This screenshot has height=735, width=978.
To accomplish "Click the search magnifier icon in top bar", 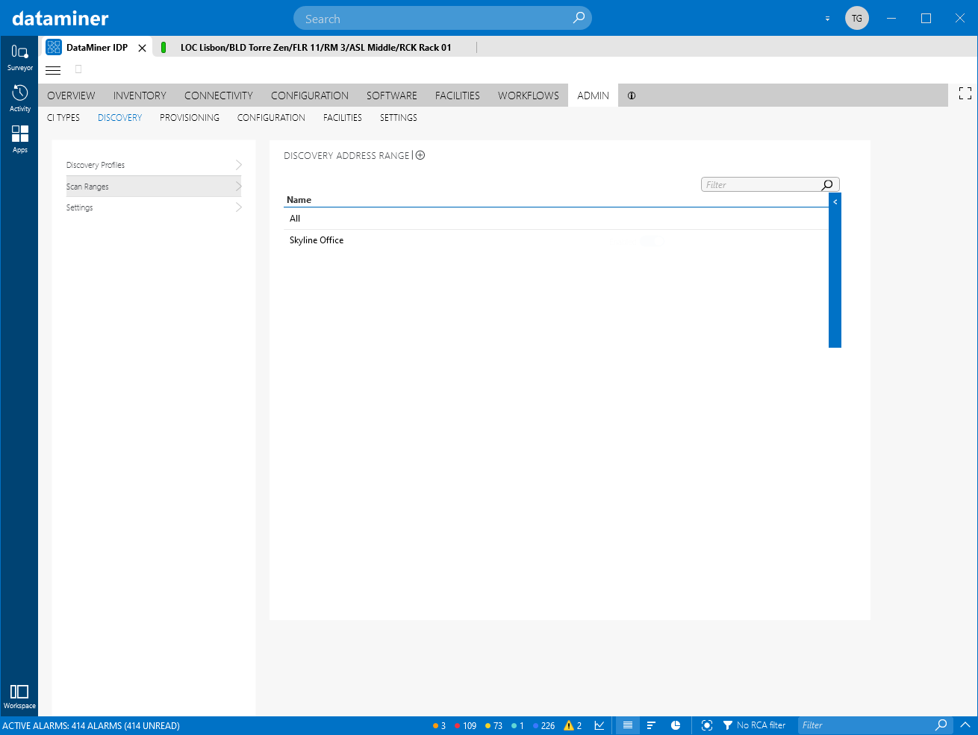I will [x=579, y=18].
